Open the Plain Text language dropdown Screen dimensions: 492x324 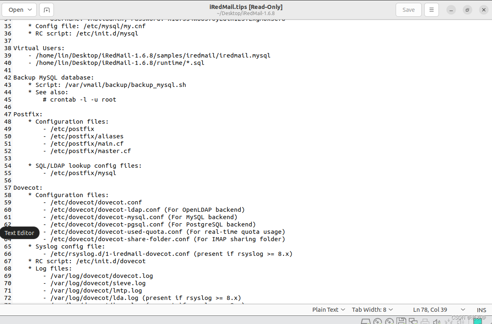coord(329,310)
